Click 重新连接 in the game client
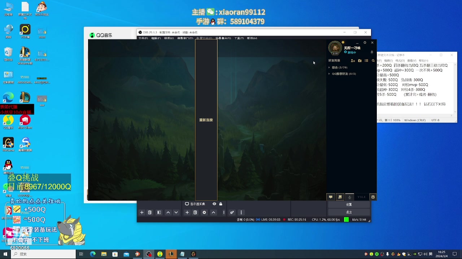The image size is (462, 259). tap(206, 120)
